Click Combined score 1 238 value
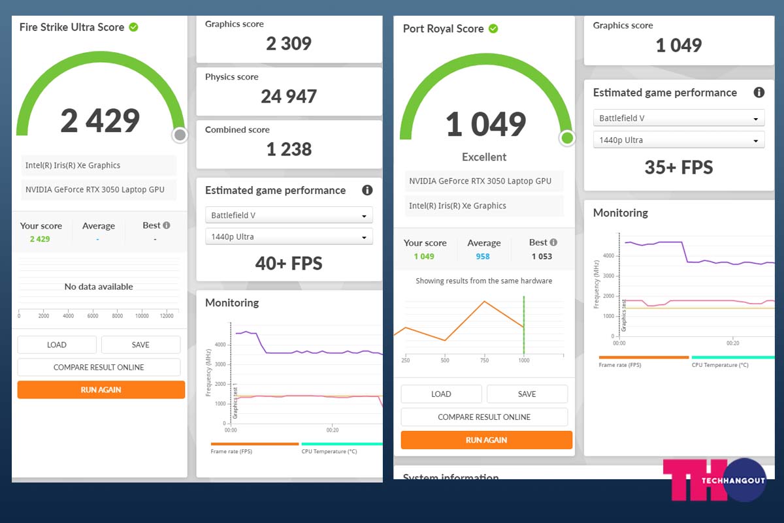784x523 pixels. (x=289, y=150)
